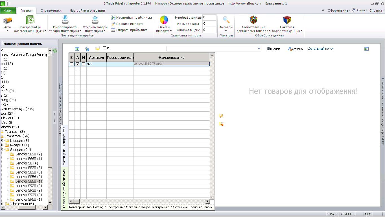Viewport: 385px width, 217px height.
Task: Click the folder icon next to the PP checkbox
Action: click(x=97, y=48)
